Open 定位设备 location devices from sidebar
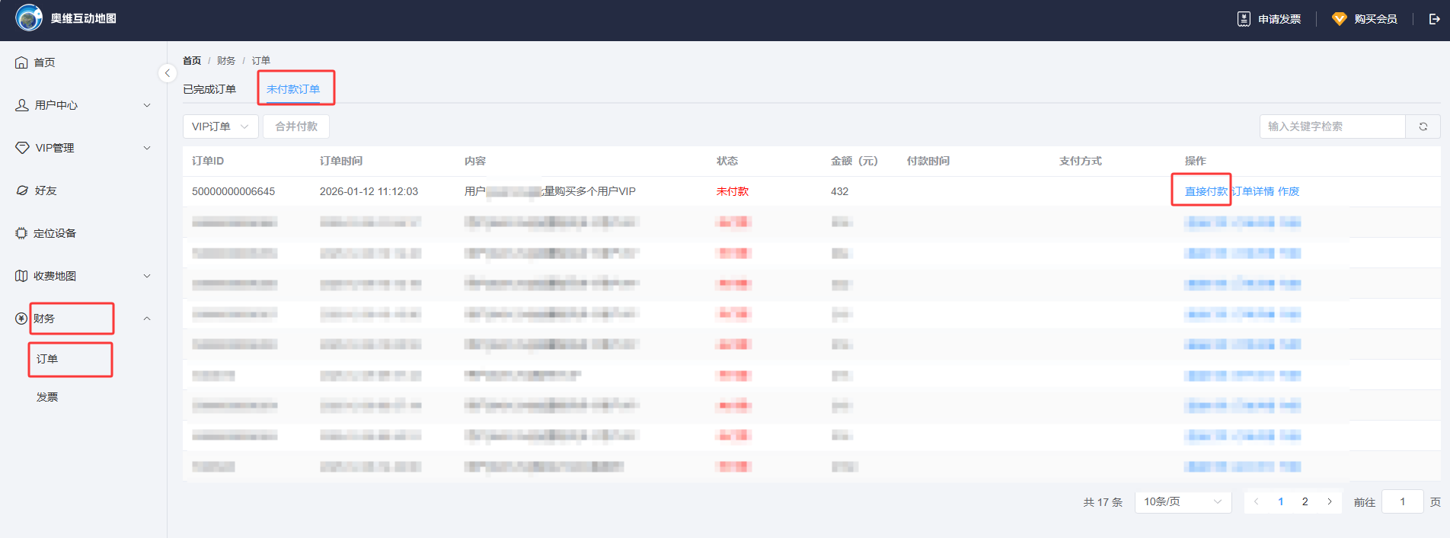 coord(54,233)
